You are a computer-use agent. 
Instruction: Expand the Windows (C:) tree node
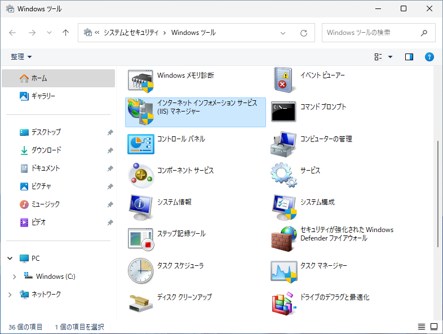(14, 277)
